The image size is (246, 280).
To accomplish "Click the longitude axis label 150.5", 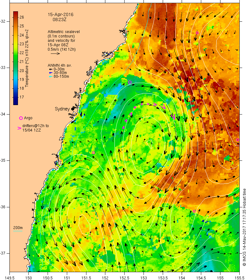I will pyautogui.click(x=48, y=278).
